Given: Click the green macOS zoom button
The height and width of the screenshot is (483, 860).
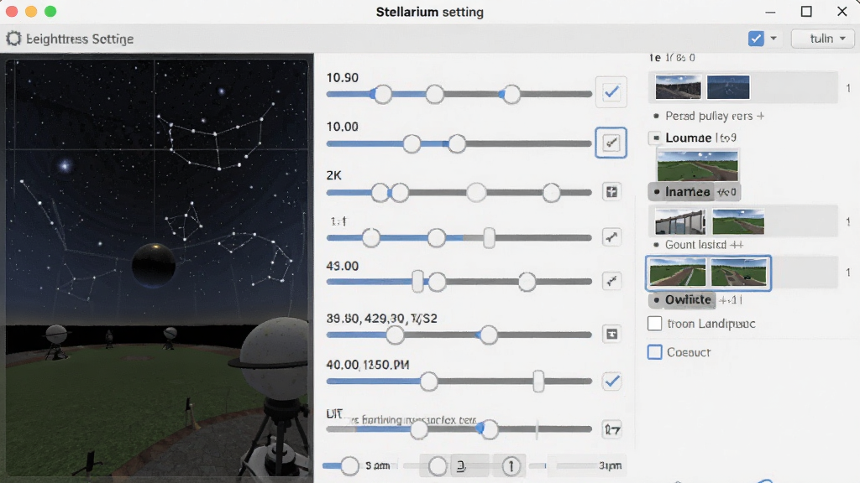Looking at the screenshot, I should point(50,12).
